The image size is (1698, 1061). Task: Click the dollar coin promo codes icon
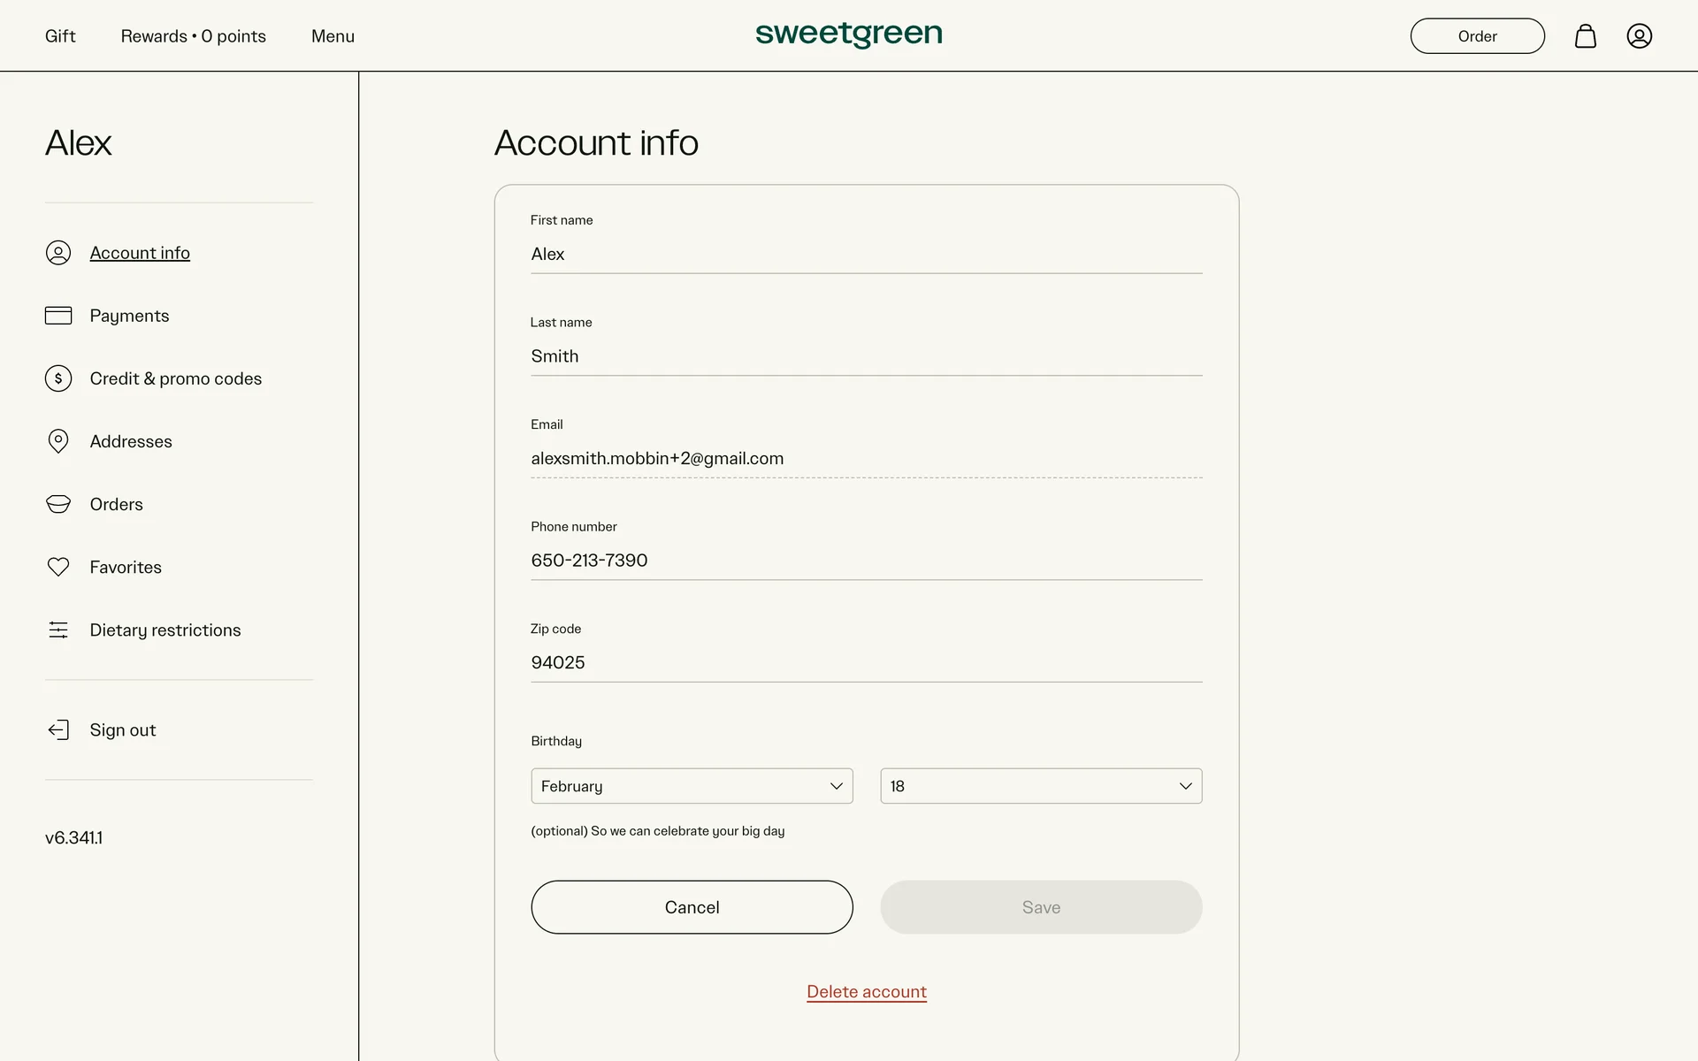(58, 378)
